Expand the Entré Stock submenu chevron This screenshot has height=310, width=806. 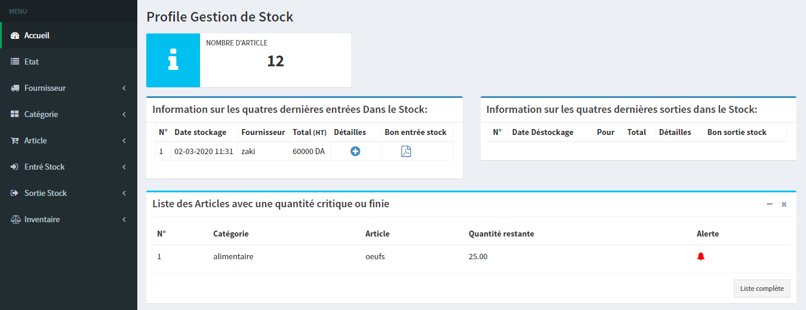(124, 167)
